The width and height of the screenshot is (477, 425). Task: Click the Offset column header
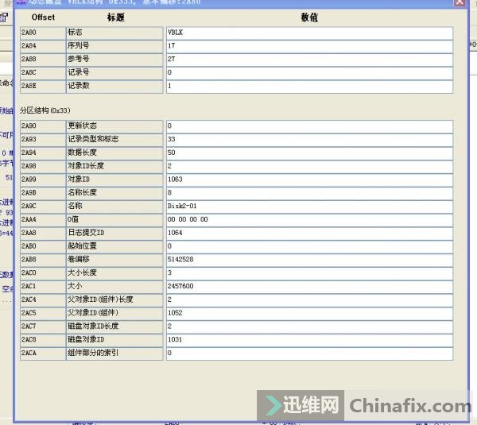[x=43, y=17]
